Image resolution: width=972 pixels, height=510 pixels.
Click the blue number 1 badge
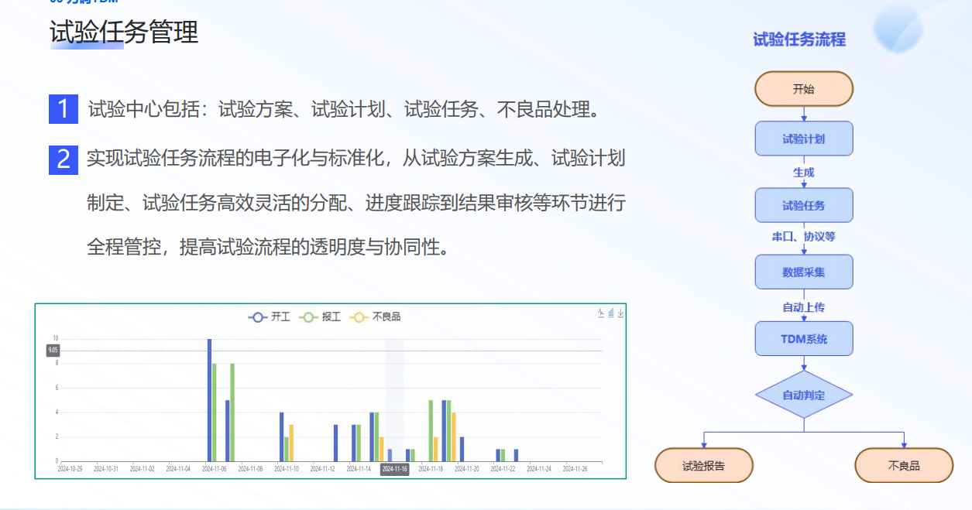click(x=64, y=109)
